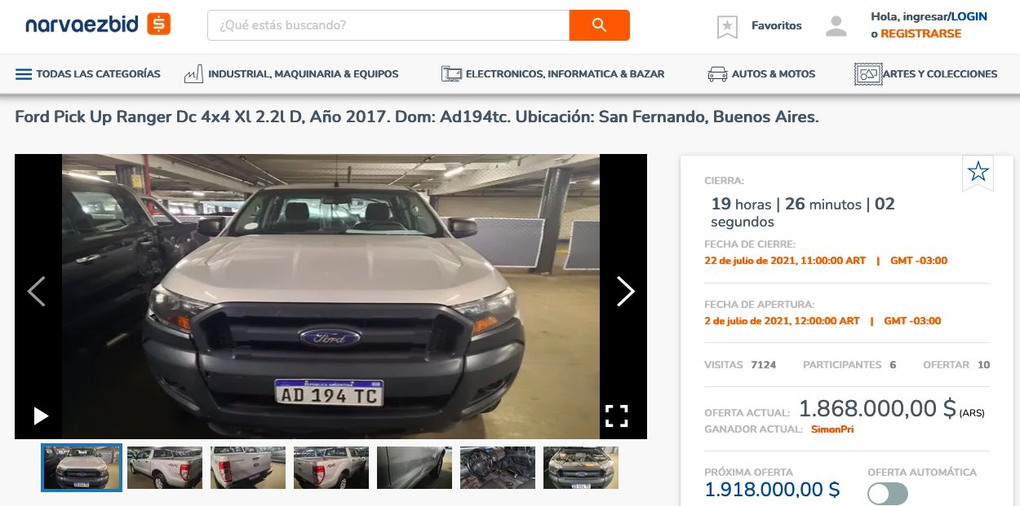This screenshot has width=1020, height=506.
Task: Focus the ¿Qué estás buscando? search field
Action: tap(388, 25)
